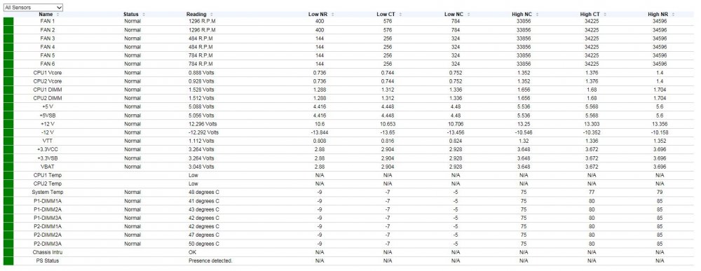Click green status indicator for PS Status
This screenshot has height=271, width=701.
(x=8, y=260)
